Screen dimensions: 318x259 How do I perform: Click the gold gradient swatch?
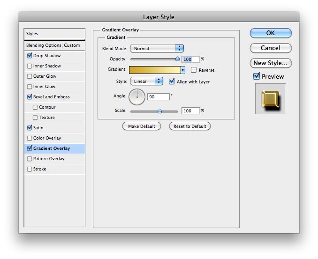(155, 70)
